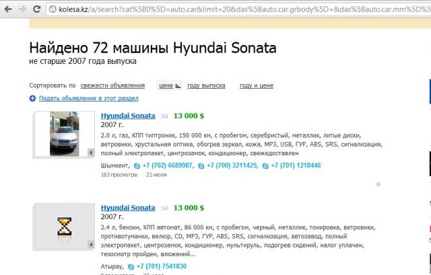Viewport: 431px width, 275px height.
Task: Reload the page with refresh icon
Action: [x=36, y=9]
